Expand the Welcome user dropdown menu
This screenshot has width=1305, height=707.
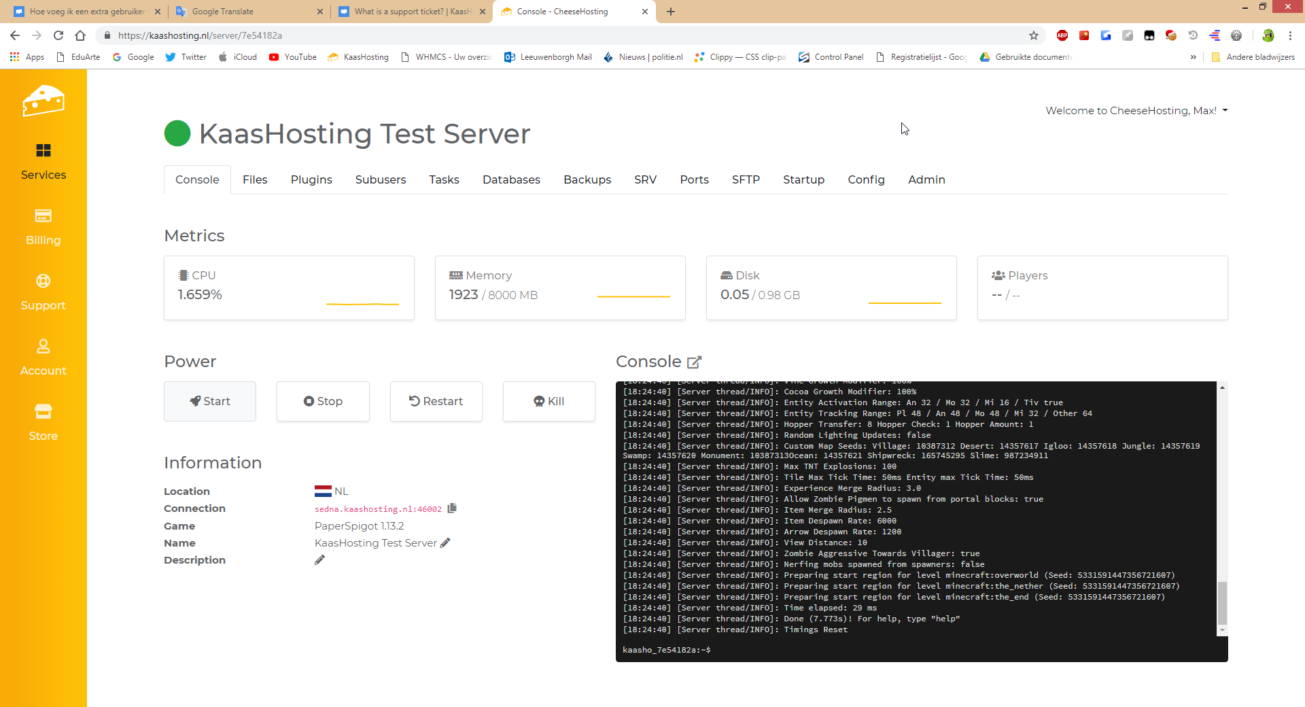1136,111
